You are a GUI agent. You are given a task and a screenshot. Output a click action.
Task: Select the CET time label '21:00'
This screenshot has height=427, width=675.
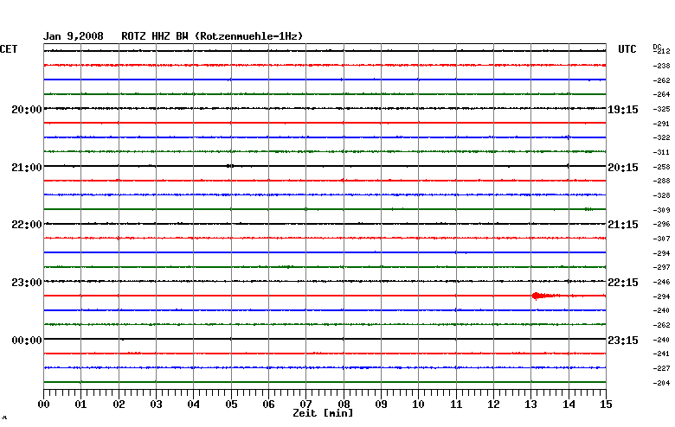point(27,168)
